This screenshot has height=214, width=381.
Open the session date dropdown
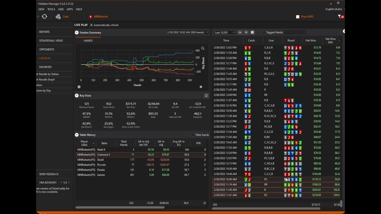[x=187, y=32]
